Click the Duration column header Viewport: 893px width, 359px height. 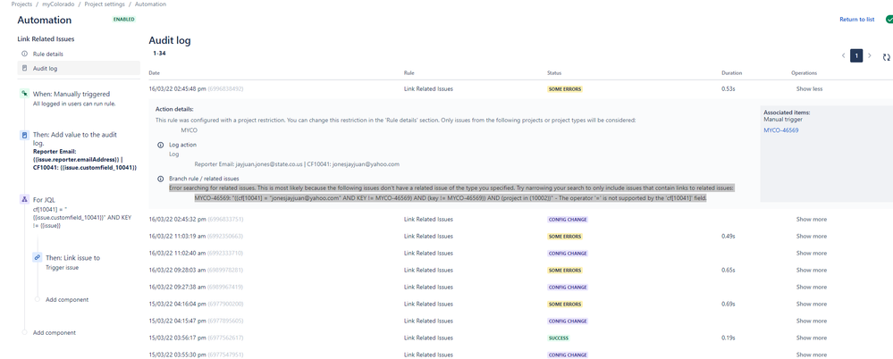pos(731,73)
